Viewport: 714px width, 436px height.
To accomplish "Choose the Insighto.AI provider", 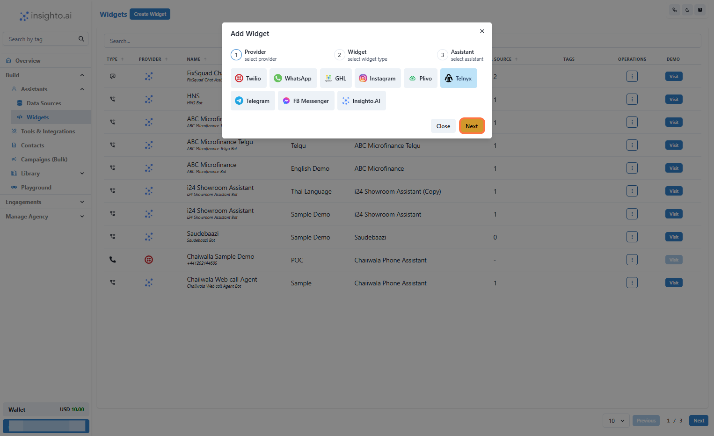I will pyautogui.click(x=362, y=101).
